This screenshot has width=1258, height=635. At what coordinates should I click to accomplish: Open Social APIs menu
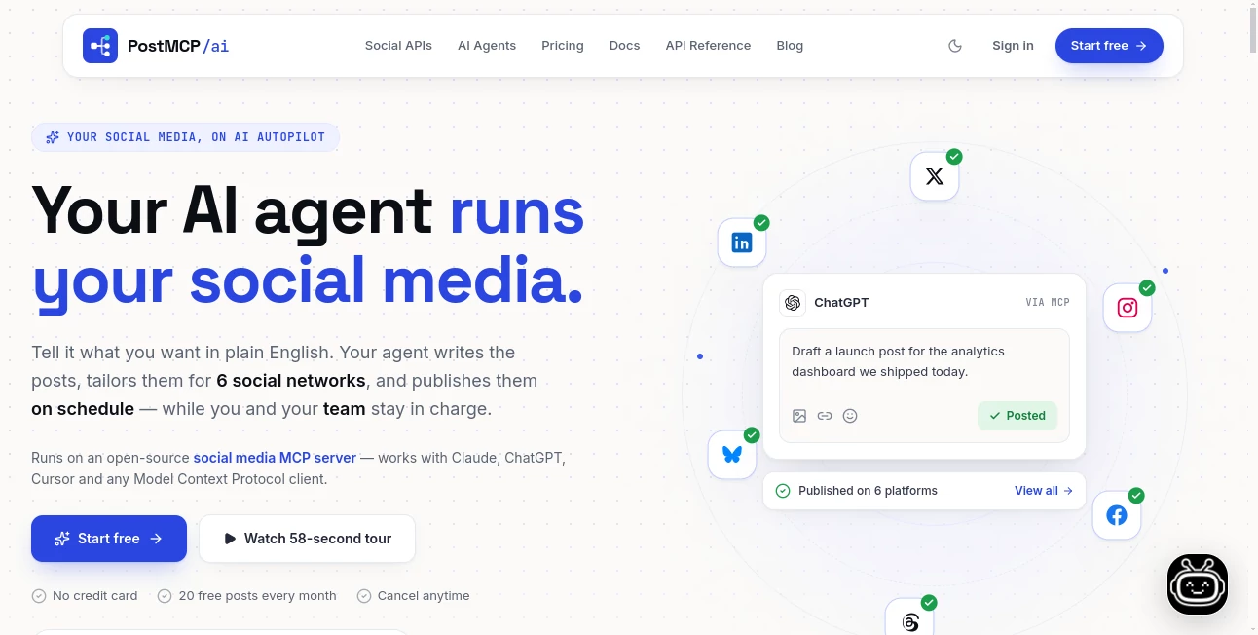tap(398, 46)
